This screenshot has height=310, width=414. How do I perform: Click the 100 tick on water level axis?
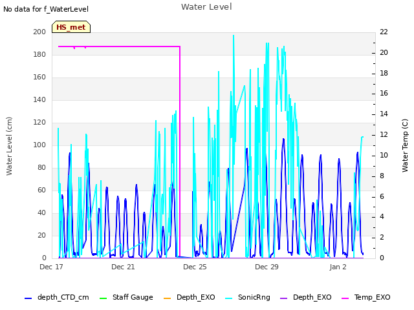click(x=39, y=145)
